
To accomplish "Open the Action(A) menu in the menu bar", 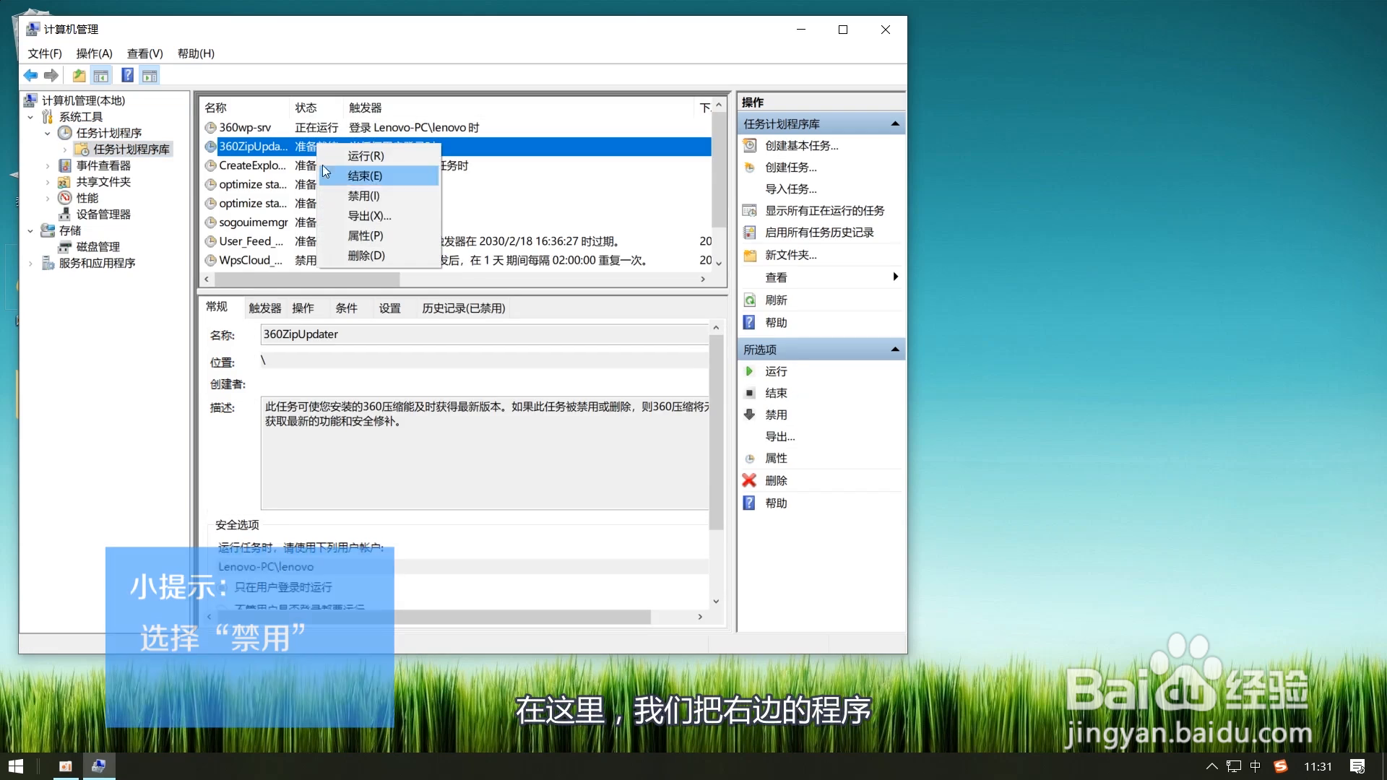I will coord(94,53).
